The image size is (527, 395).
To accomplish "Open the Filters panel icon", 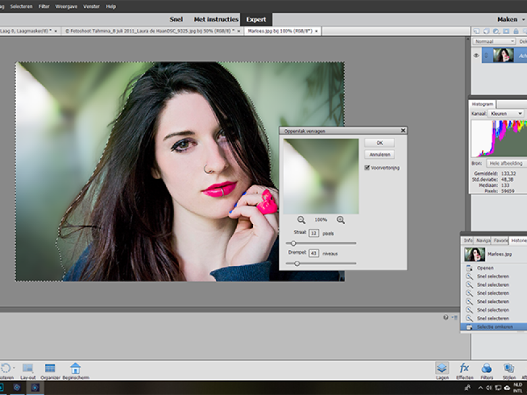I will tap(487, 369).
